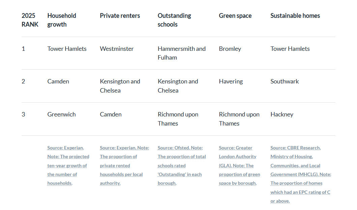The width and height of the screenshot is (357, 210).
Task: Select Havering in the Green space column
Action: 231,81
